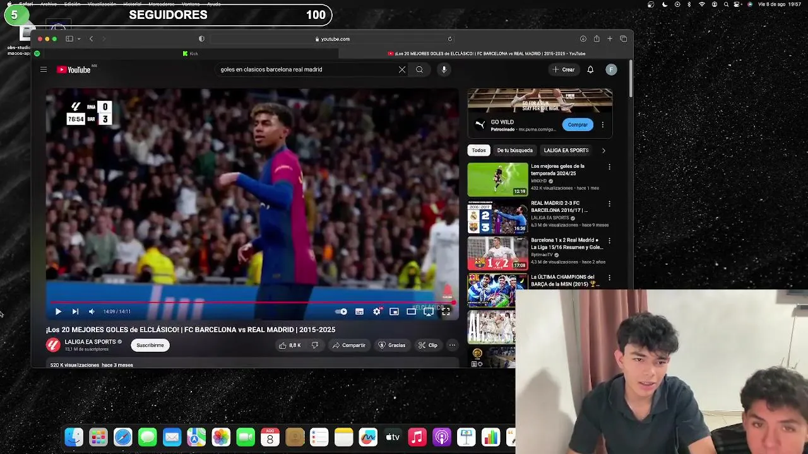
Task: Run the search with the magnifier button
Action: pyautogui.click(x=419, y=69)
